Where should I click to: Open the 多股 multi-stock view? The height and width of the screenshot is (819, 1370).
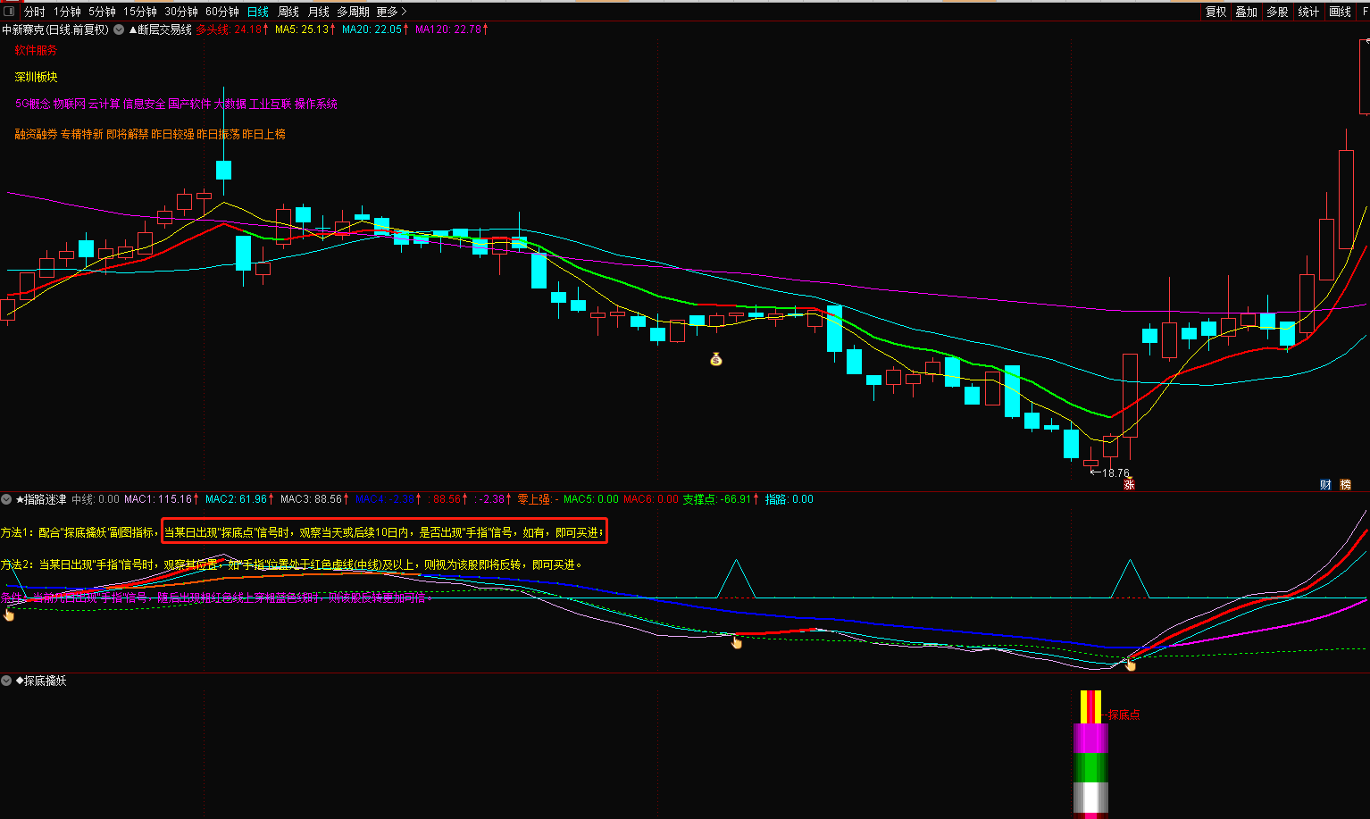click(x=1277, y=12)
